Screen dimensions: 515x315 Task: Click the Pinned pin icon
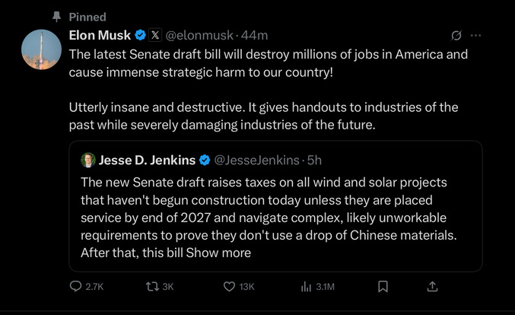click(x=56, y=16)
